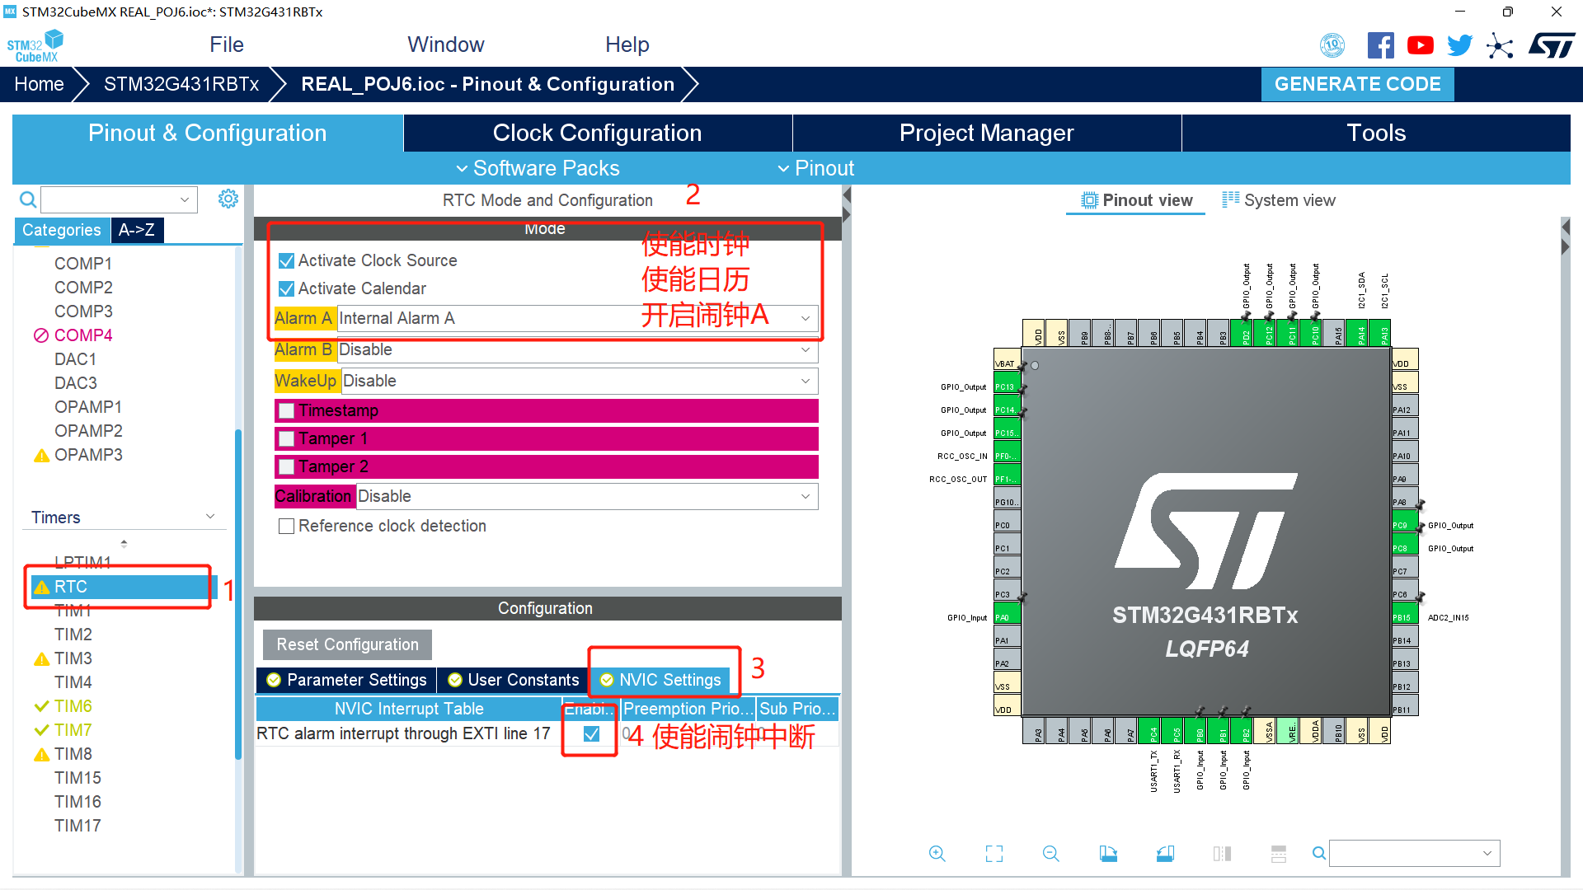Screen dimensions: 1583x890
Task: Rotate the chip view clockwise
Action: tap(1108, 854)
